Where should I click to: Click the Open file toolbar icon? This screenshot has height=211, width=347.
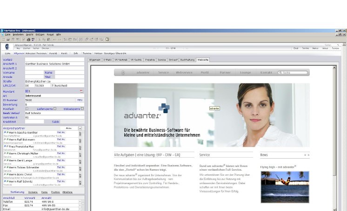point(8,39)
